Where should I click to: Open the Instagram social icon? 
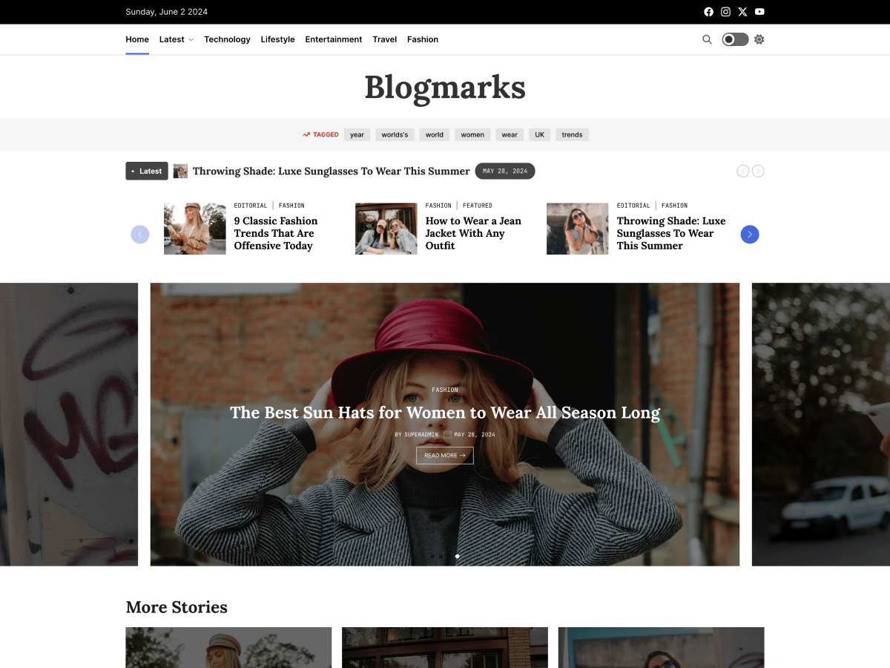click(x=725, y=12)
